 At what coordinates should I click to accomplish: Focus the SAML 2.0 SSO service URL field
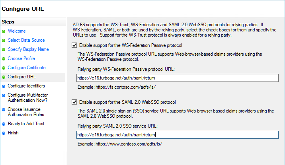pyautogui.click(x=177, y=135)
